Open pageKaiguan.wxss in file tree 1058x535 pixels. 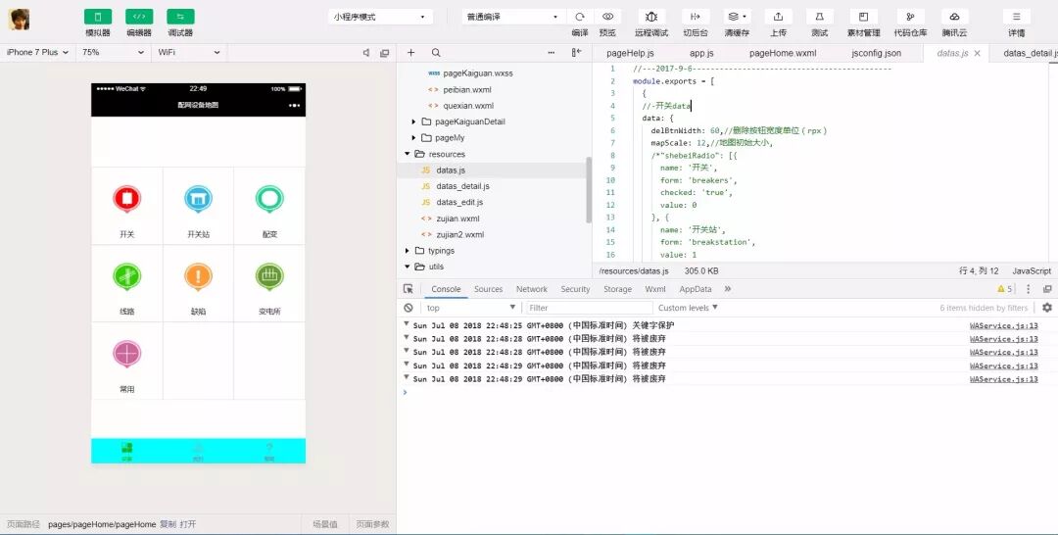click(x=478, y=73)
